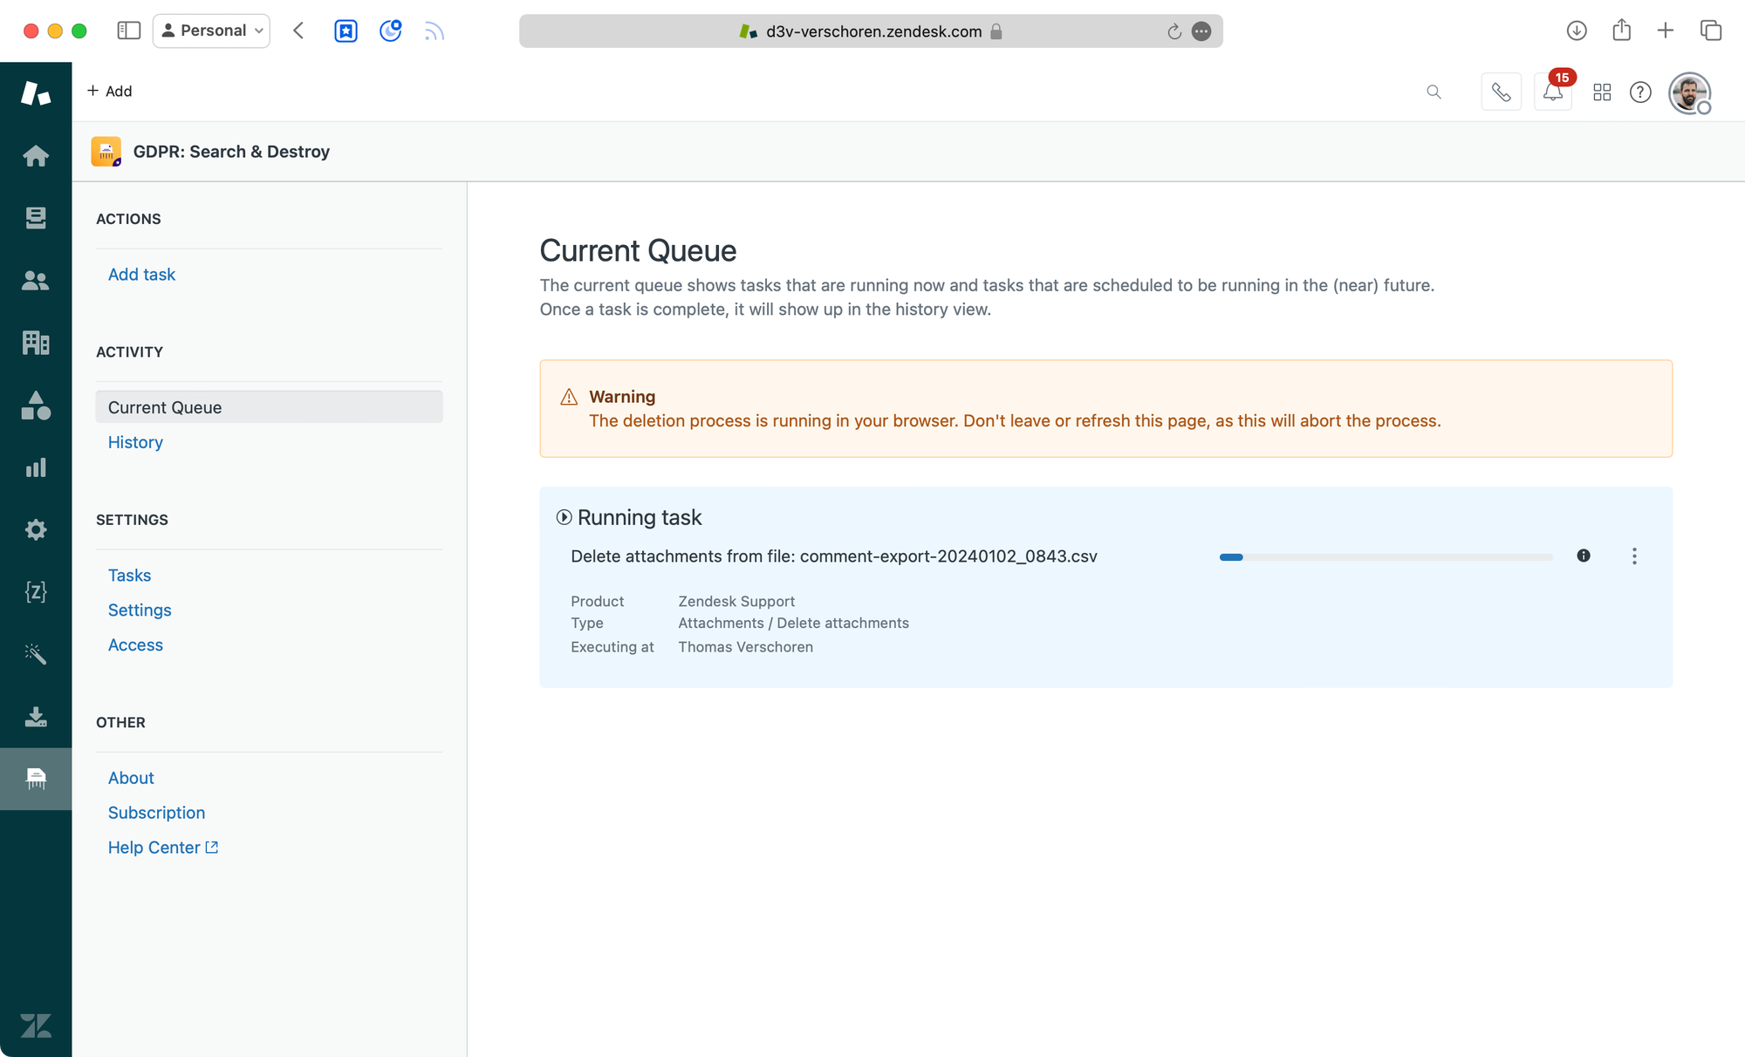Click the Current Queue page heading
Screen dimensions: 1745x1057
pyautogui.click(x=638, y=251)
